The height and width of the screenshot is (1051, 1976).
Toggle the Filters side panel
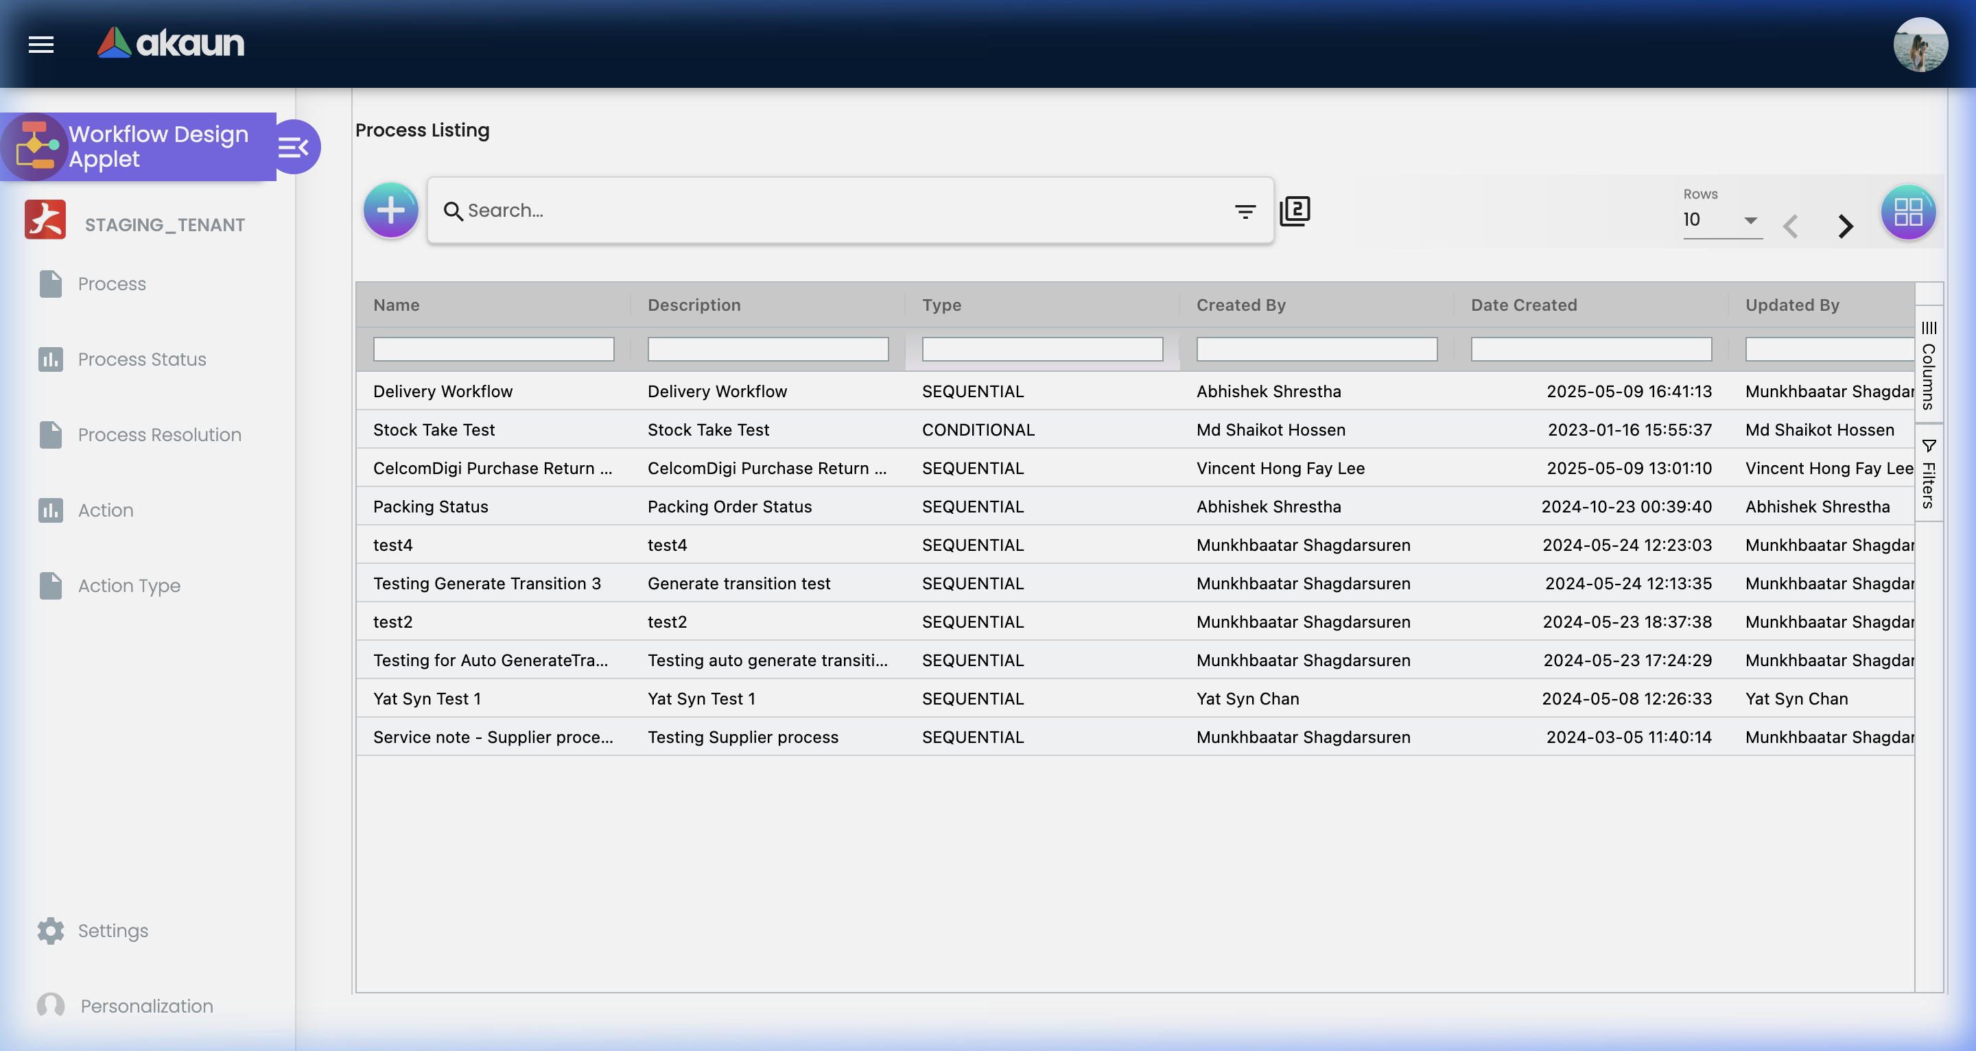(x=1929, y=474)
